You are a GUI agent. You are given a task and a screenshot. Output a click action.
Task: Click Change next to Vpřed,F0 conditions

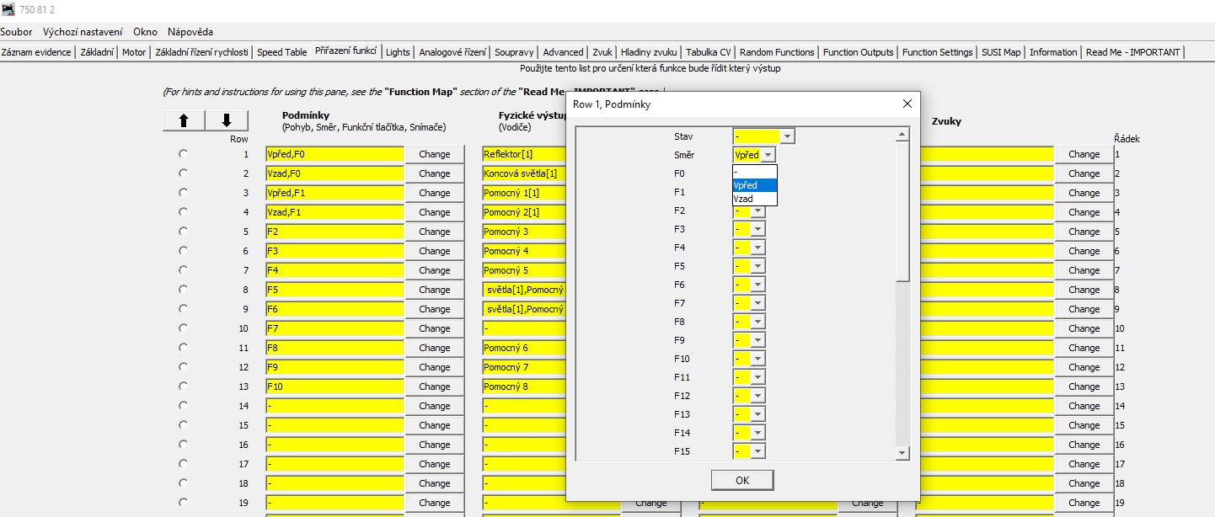pos(435,154)
